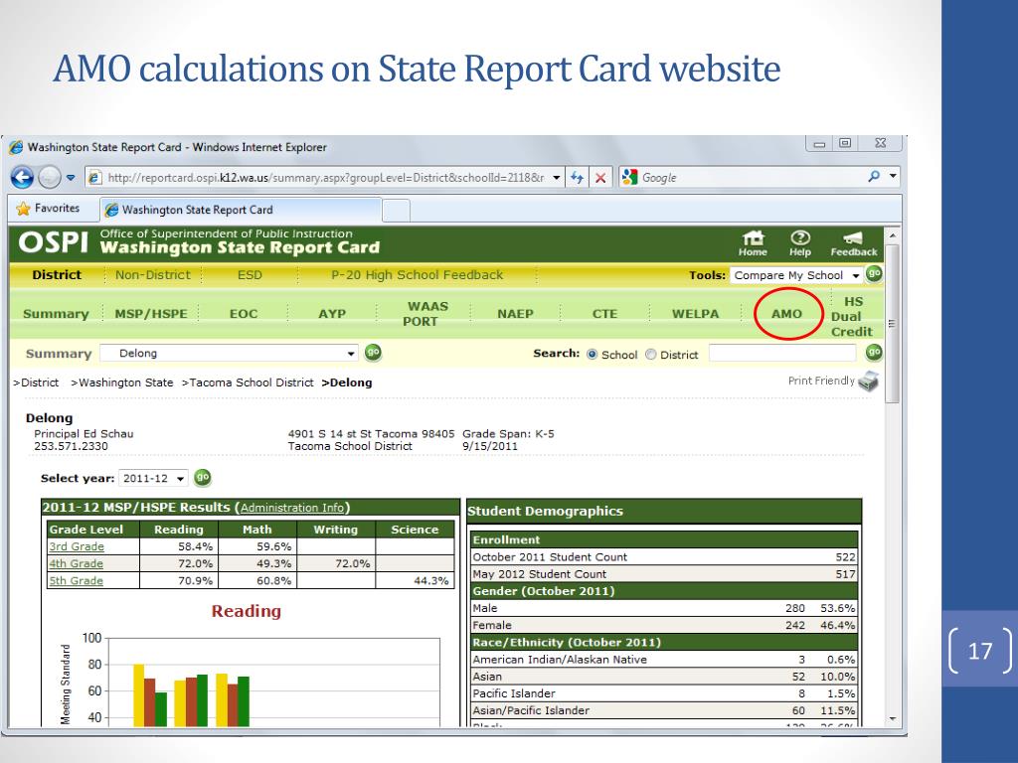The width and height of the screenshot is (1018, 763).
Task: Open a new blank browser tab
Action: 396,211
